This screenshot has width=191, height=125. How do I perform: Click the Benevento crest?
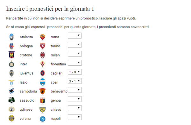42,91
